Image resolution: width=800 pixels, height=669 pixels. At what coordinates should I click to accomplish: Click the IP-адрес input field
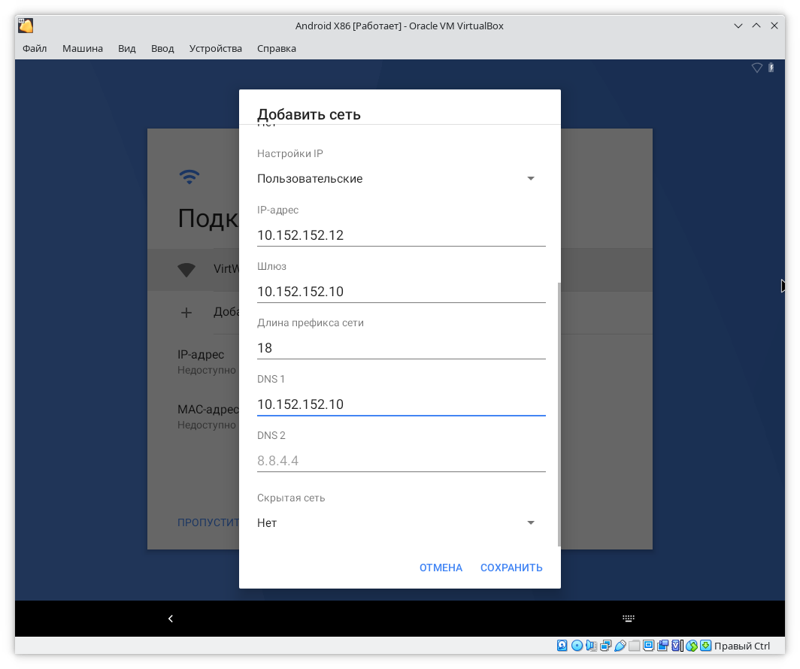tap(401, 235)
